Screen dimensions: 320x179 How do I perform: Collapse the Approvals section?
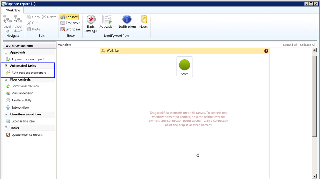click(x=6, y=52)
